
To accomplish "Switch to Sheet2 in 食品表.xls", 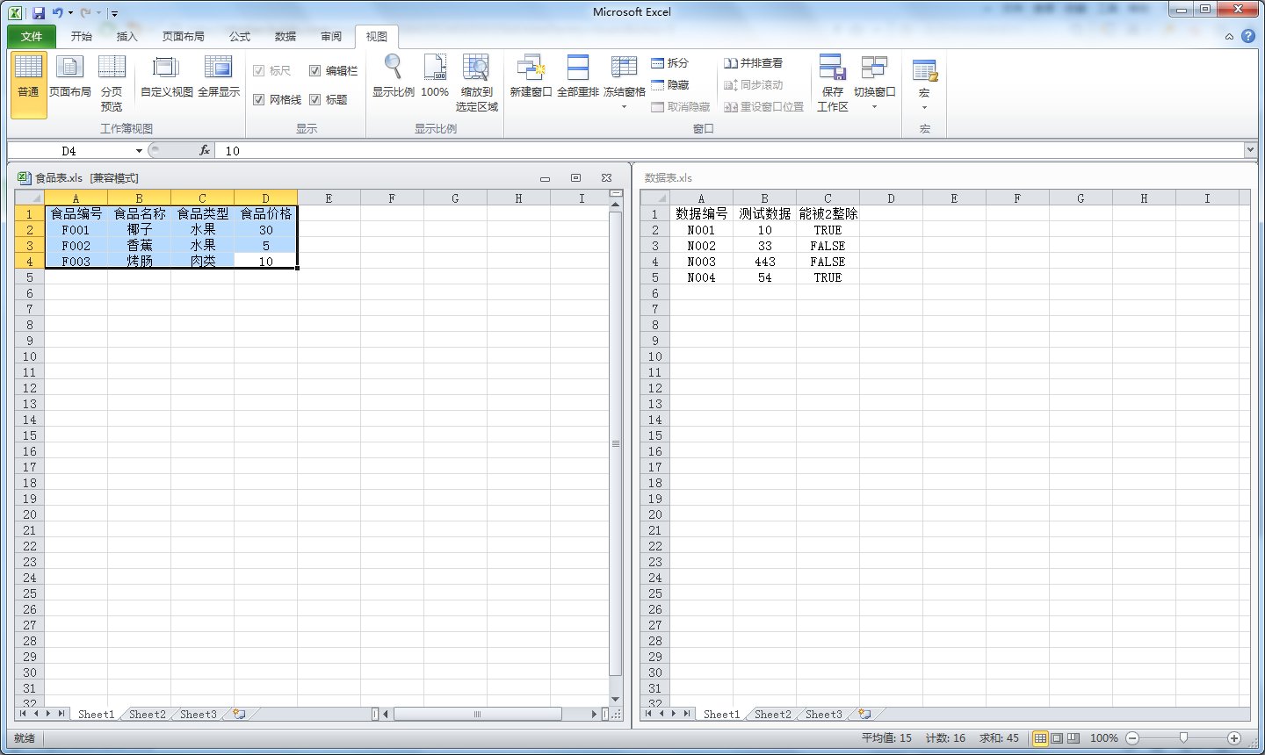I will click(x=147, y=715).
